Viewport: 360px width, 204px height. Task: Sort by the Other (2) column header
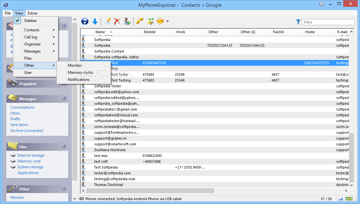[x=255, y=32]
